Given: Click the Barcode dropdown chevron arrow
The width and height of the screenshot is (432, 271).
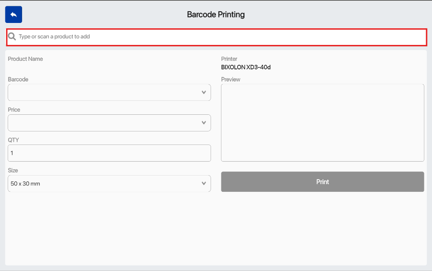Looking at the screenshot, I should 204,92.
